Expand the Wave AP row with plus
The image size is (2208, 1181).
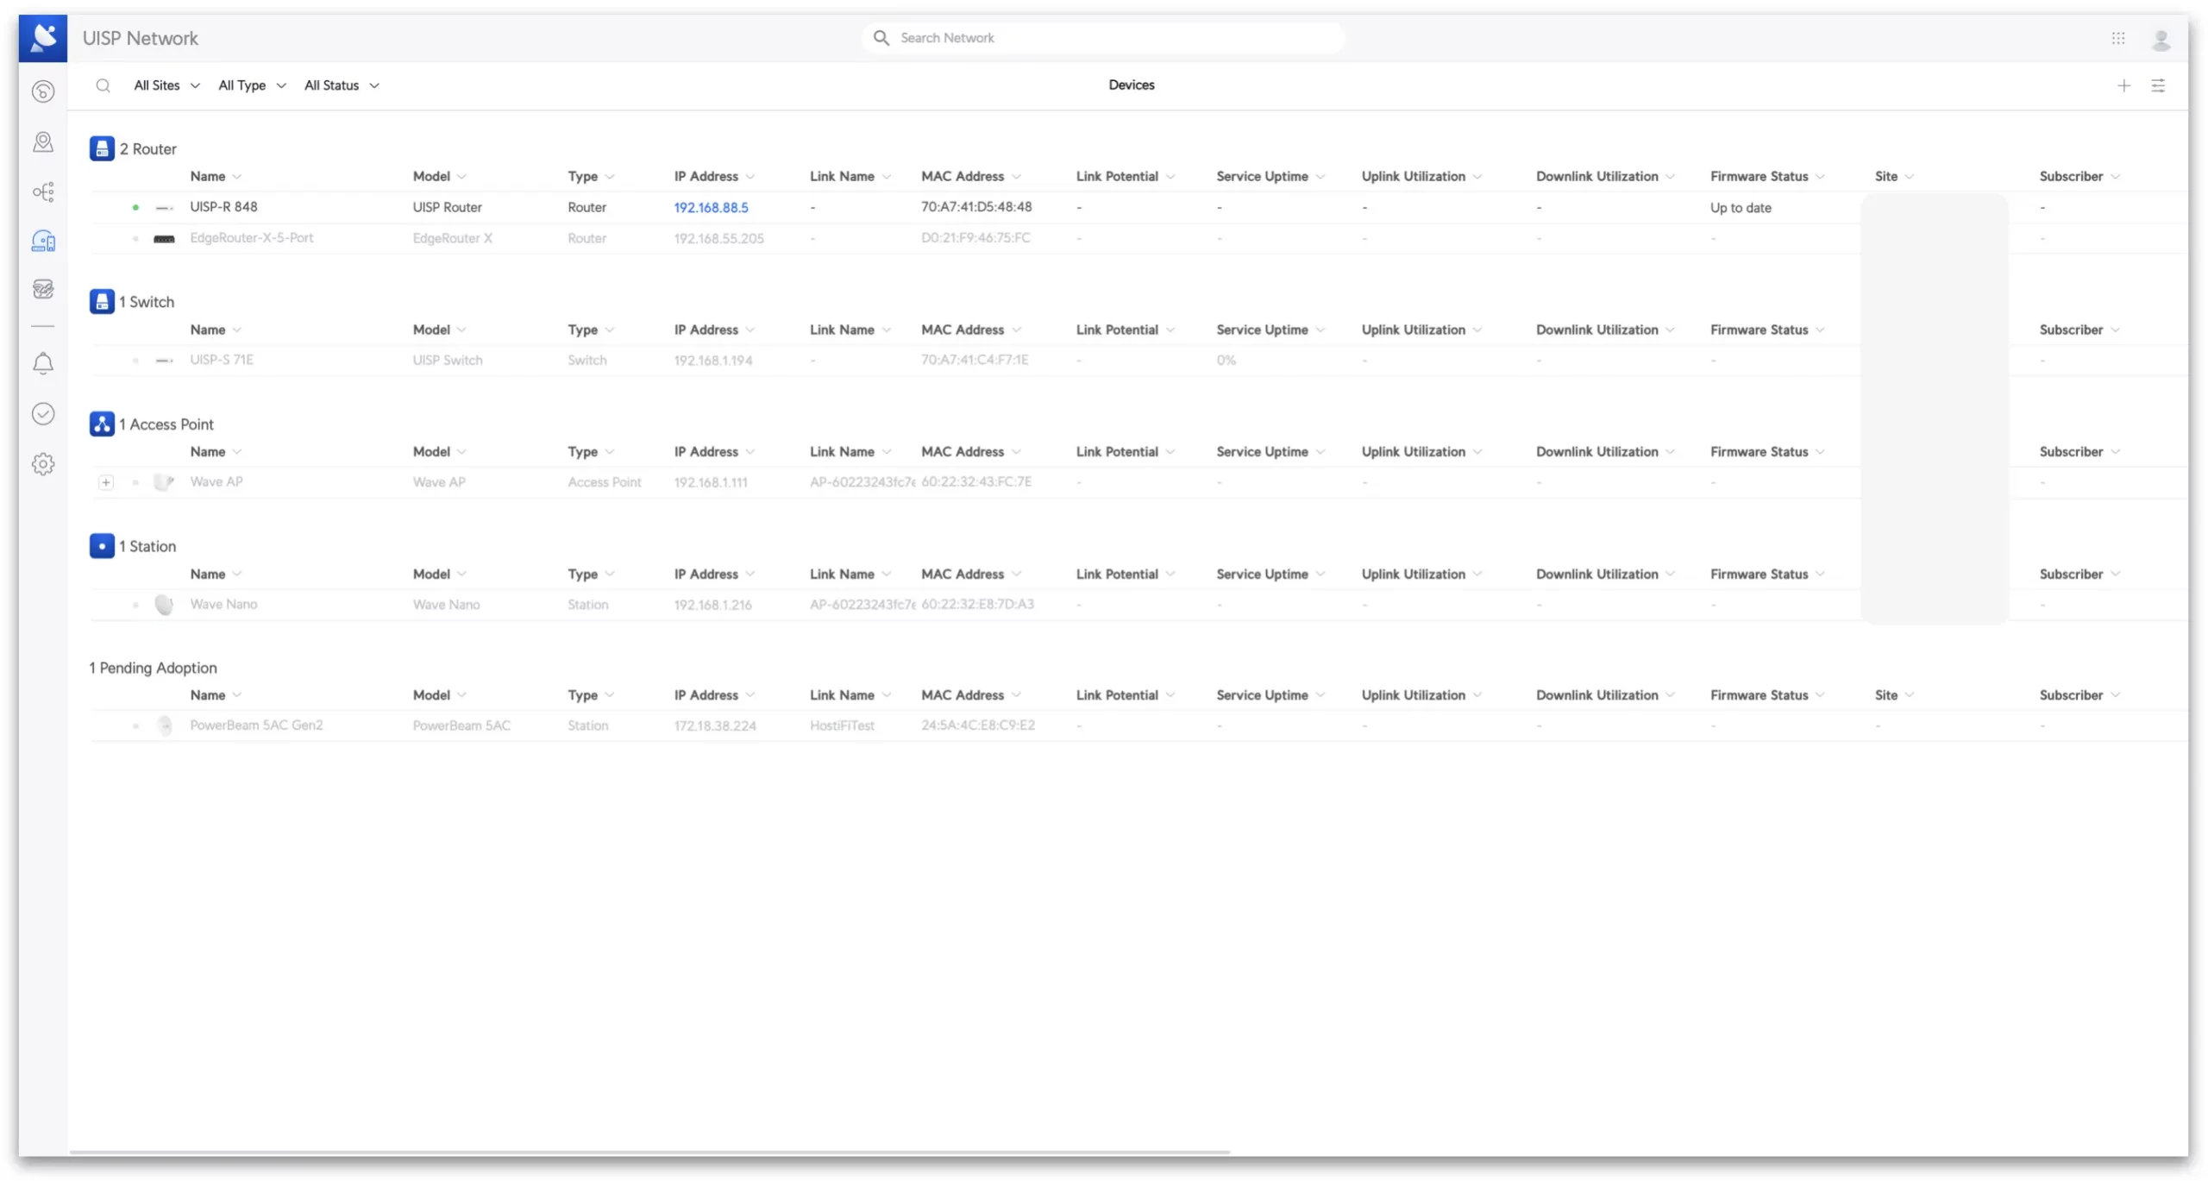point(105,482)
